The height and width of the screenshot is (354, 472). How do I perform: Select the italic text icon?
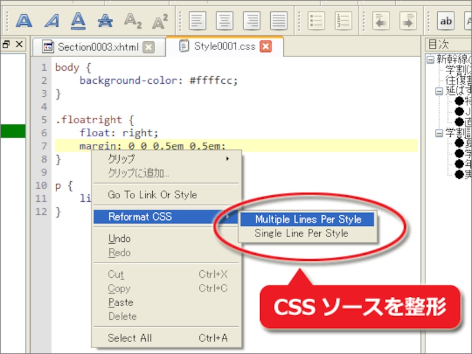coord(54,19)
